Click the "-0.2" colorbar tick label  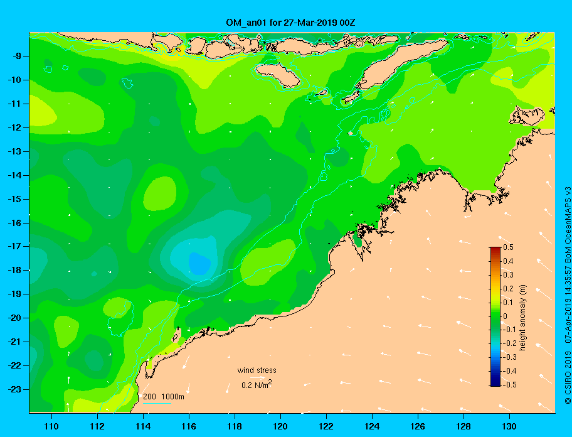click(510, 343)
